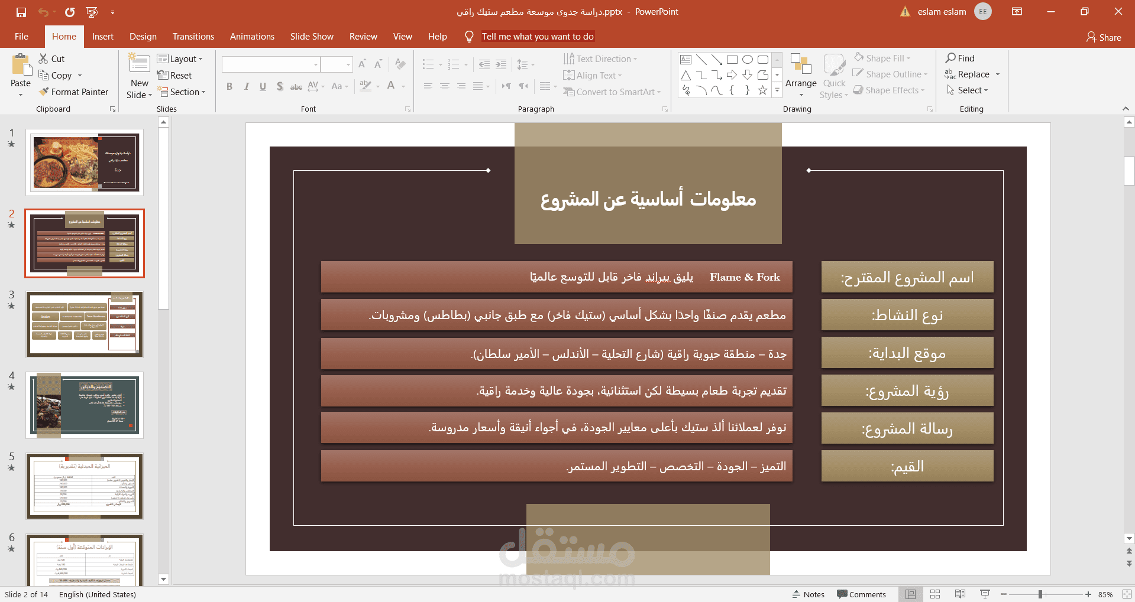1135x602 pixels.
Task: Switch to Reading View icon
Action: [x=960, y=594]
